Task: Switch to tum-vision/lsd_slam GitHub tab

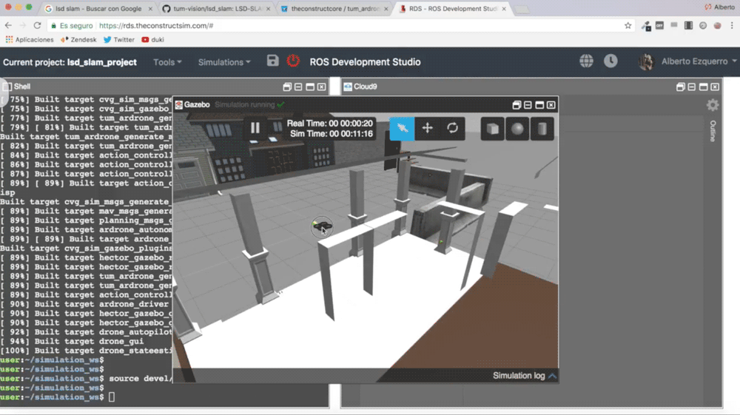Action: (218, 8)
